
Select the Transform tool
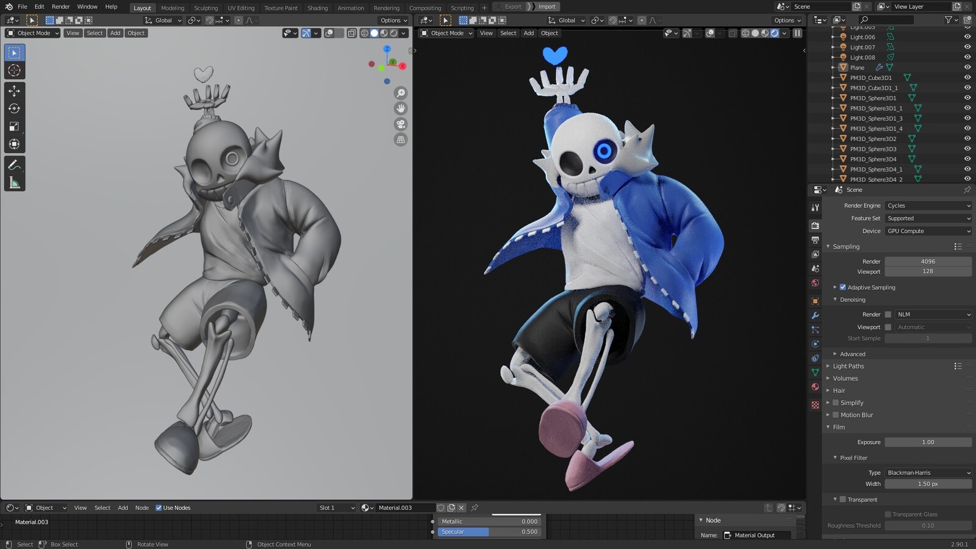click(14, 144)
